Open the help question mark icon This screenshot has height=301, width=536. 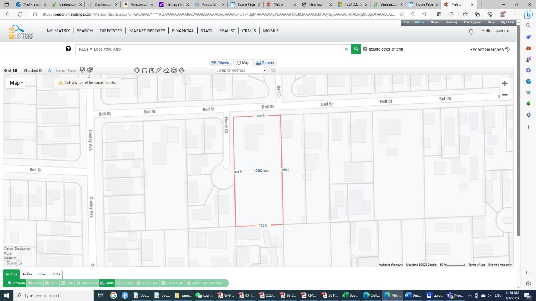coord(68,49)
